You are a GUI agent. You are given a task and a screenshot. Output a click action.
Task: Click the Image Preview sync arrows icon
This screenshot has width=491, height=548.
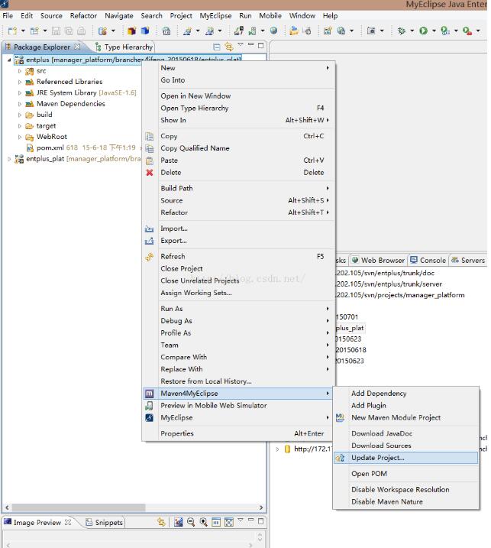(x=161, y=522)
